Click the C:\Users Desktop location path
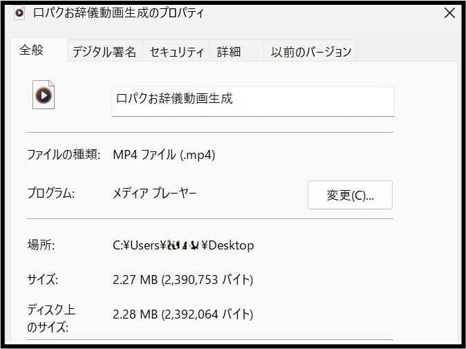This screenshot has width=466, height=349. point(183,245)
